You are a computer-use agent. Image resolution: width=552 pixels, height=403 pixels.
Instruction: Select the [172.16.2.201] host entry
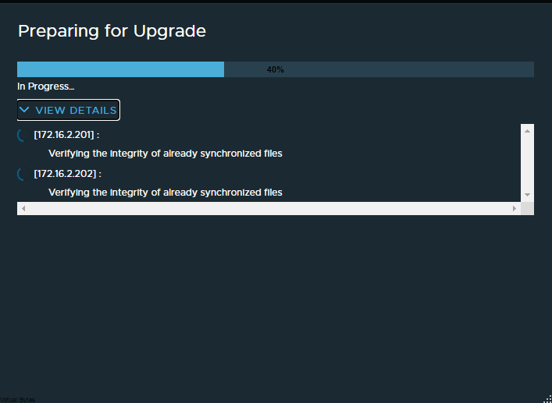[66, 135]
